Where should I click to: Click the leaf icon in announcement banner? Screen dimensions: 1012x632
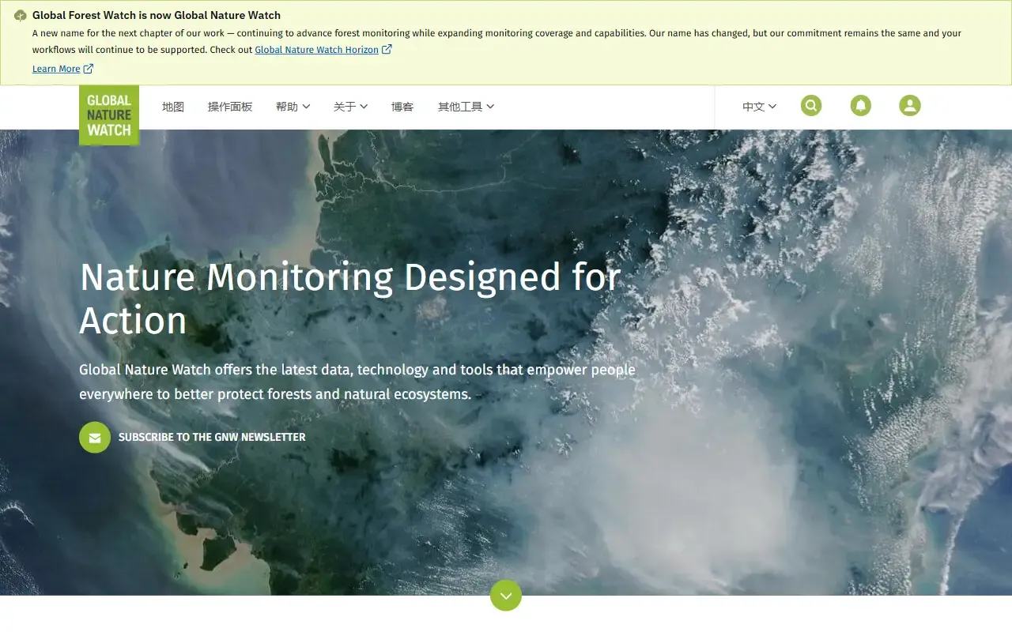(21, 16)
